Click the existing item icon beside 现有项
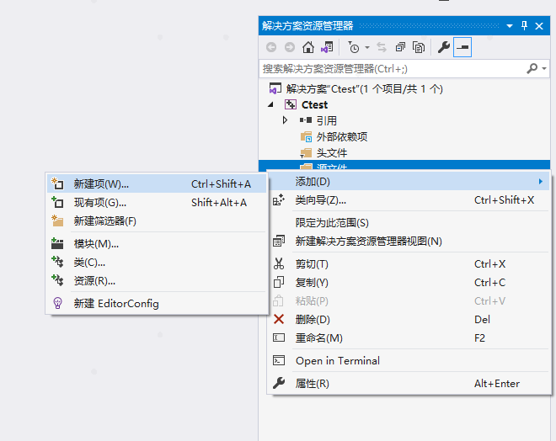556x441 pixels. point(57,202)
